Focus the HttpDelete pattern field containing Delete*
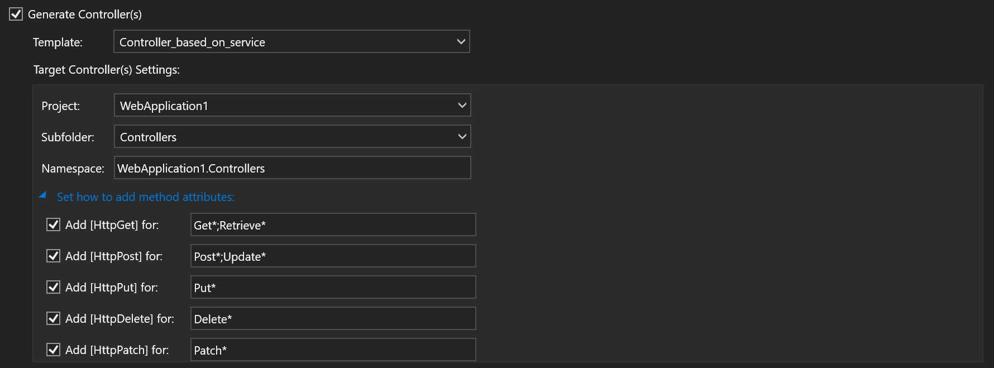This screenshot has height=368, width=994. coord(333,319)
